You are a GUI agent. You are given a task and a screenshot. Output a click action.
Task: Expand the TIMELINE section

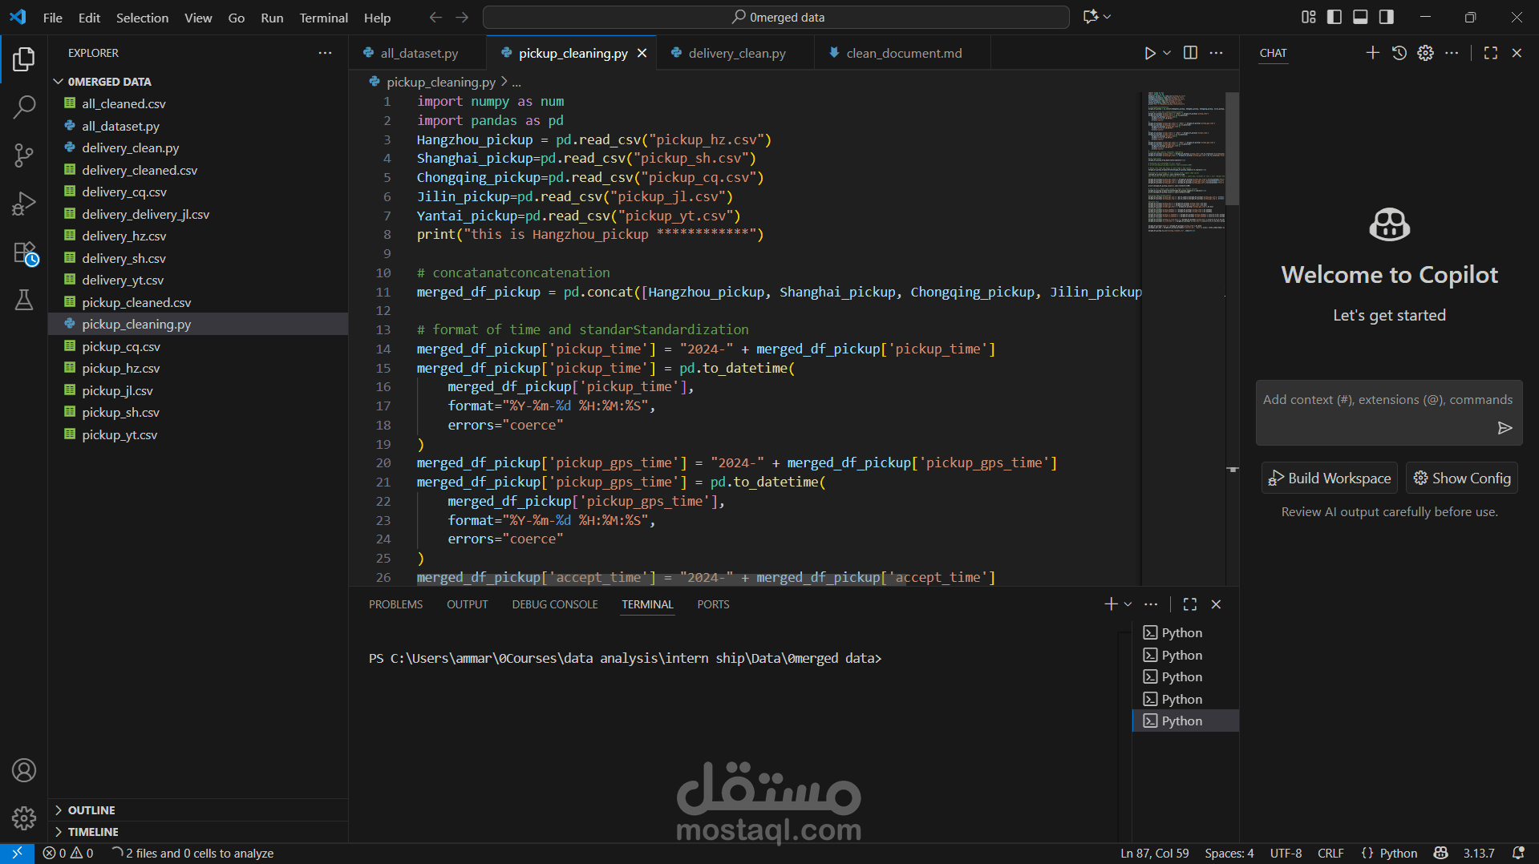pyautogui.click(x=93, y=832)
